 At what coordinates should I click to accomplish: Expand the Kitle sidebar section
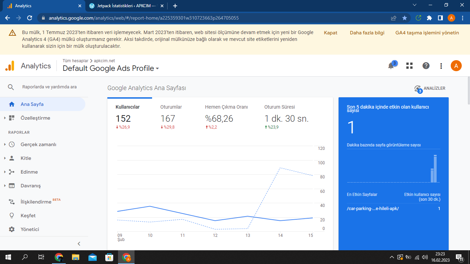(5, 158)
